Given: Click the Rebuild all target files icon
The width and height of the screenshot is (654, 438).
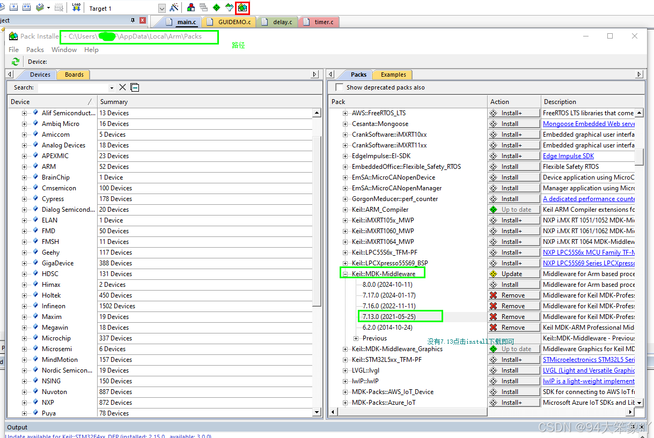Looking at the screenshot, I should coord(26,8).
